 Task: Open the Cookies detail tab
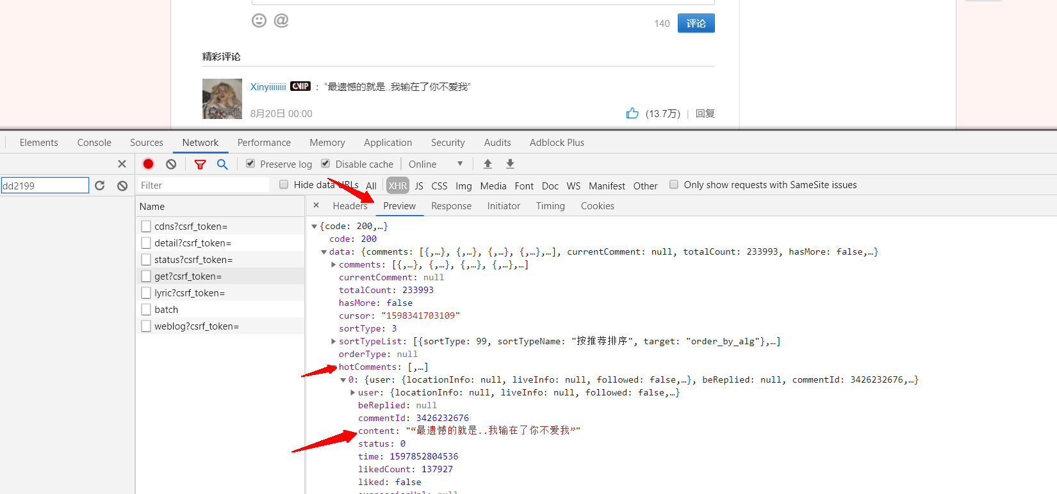[x=598, y=205]
